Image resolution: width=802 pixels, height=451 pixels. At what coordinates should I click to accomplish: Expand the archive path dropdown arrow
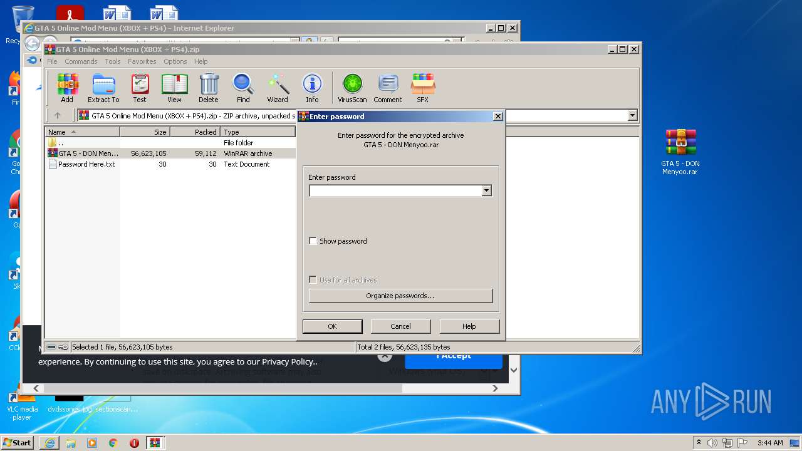pyautogui.click(x=632, y=115)
